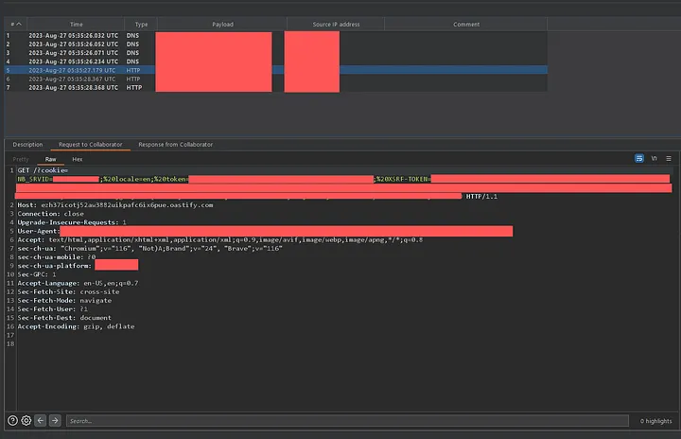The image size is (681, 439).
Task: Select HTTP interaction row 6 at 05:35:28.367
Action: 276,79
